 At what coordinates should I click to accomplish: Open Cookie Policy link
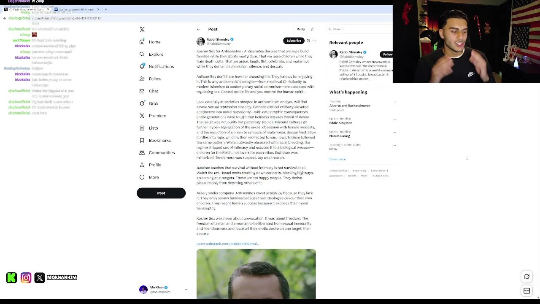pyautogui.click(x=378, y=171)
